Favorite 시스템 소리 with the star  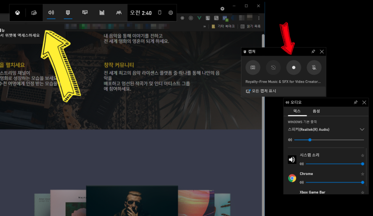coord(362,155)
